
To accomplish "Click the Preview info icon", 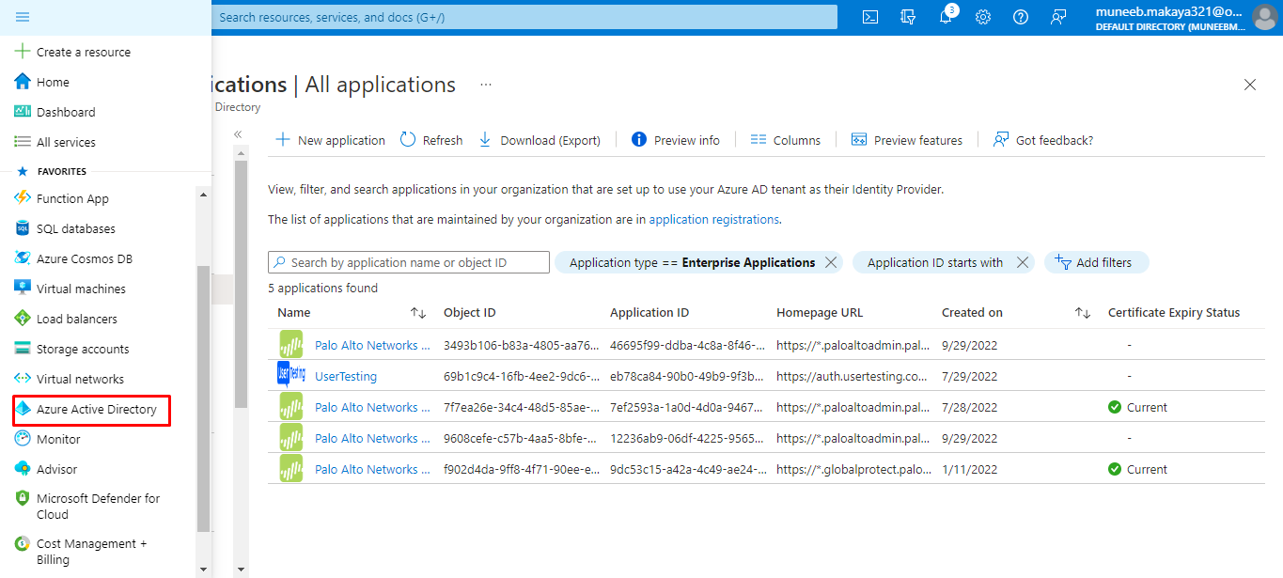I will pyautogui.click(x=639, y=140).
